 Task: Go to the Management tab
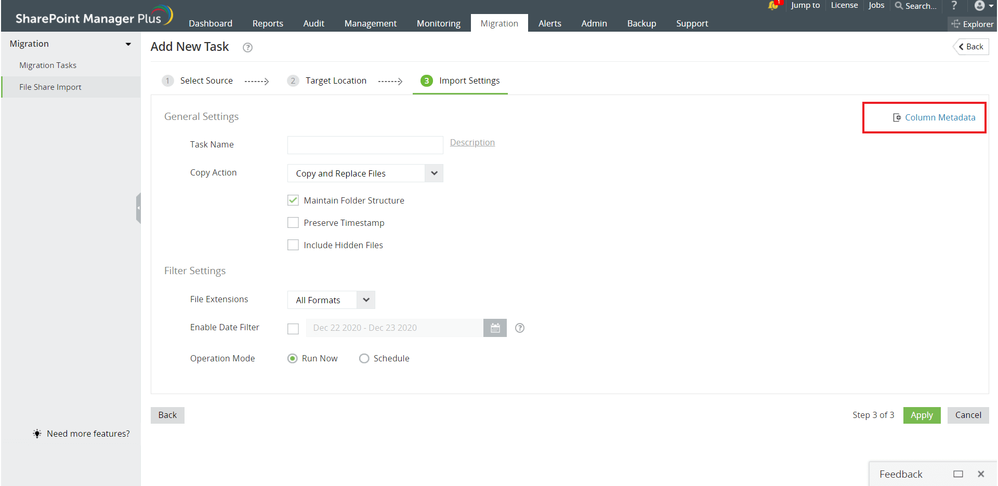(371, 23)
